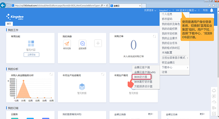Click the plus icon in 我的消息
Viewport: 219px width, 119px height.
click(98, 43)
